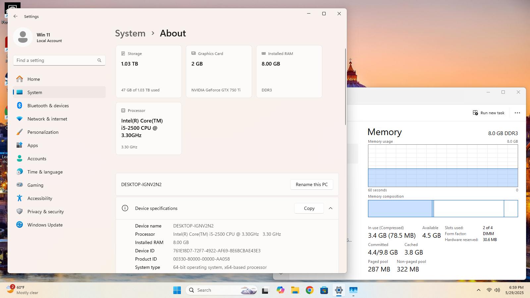Open Microsoft Store from the taskbar
Image resolution: width=530 pixels, height=298 pixels.
(x=324, y=290)
